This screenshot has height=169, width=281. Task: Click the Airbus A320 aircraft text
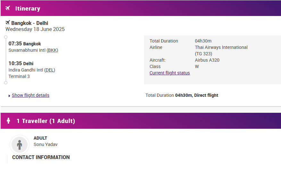pos(207,60)
